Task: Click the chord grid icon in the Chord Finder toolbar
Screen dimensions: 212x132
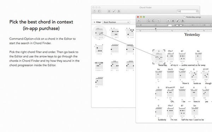Action: coord(109,11)
